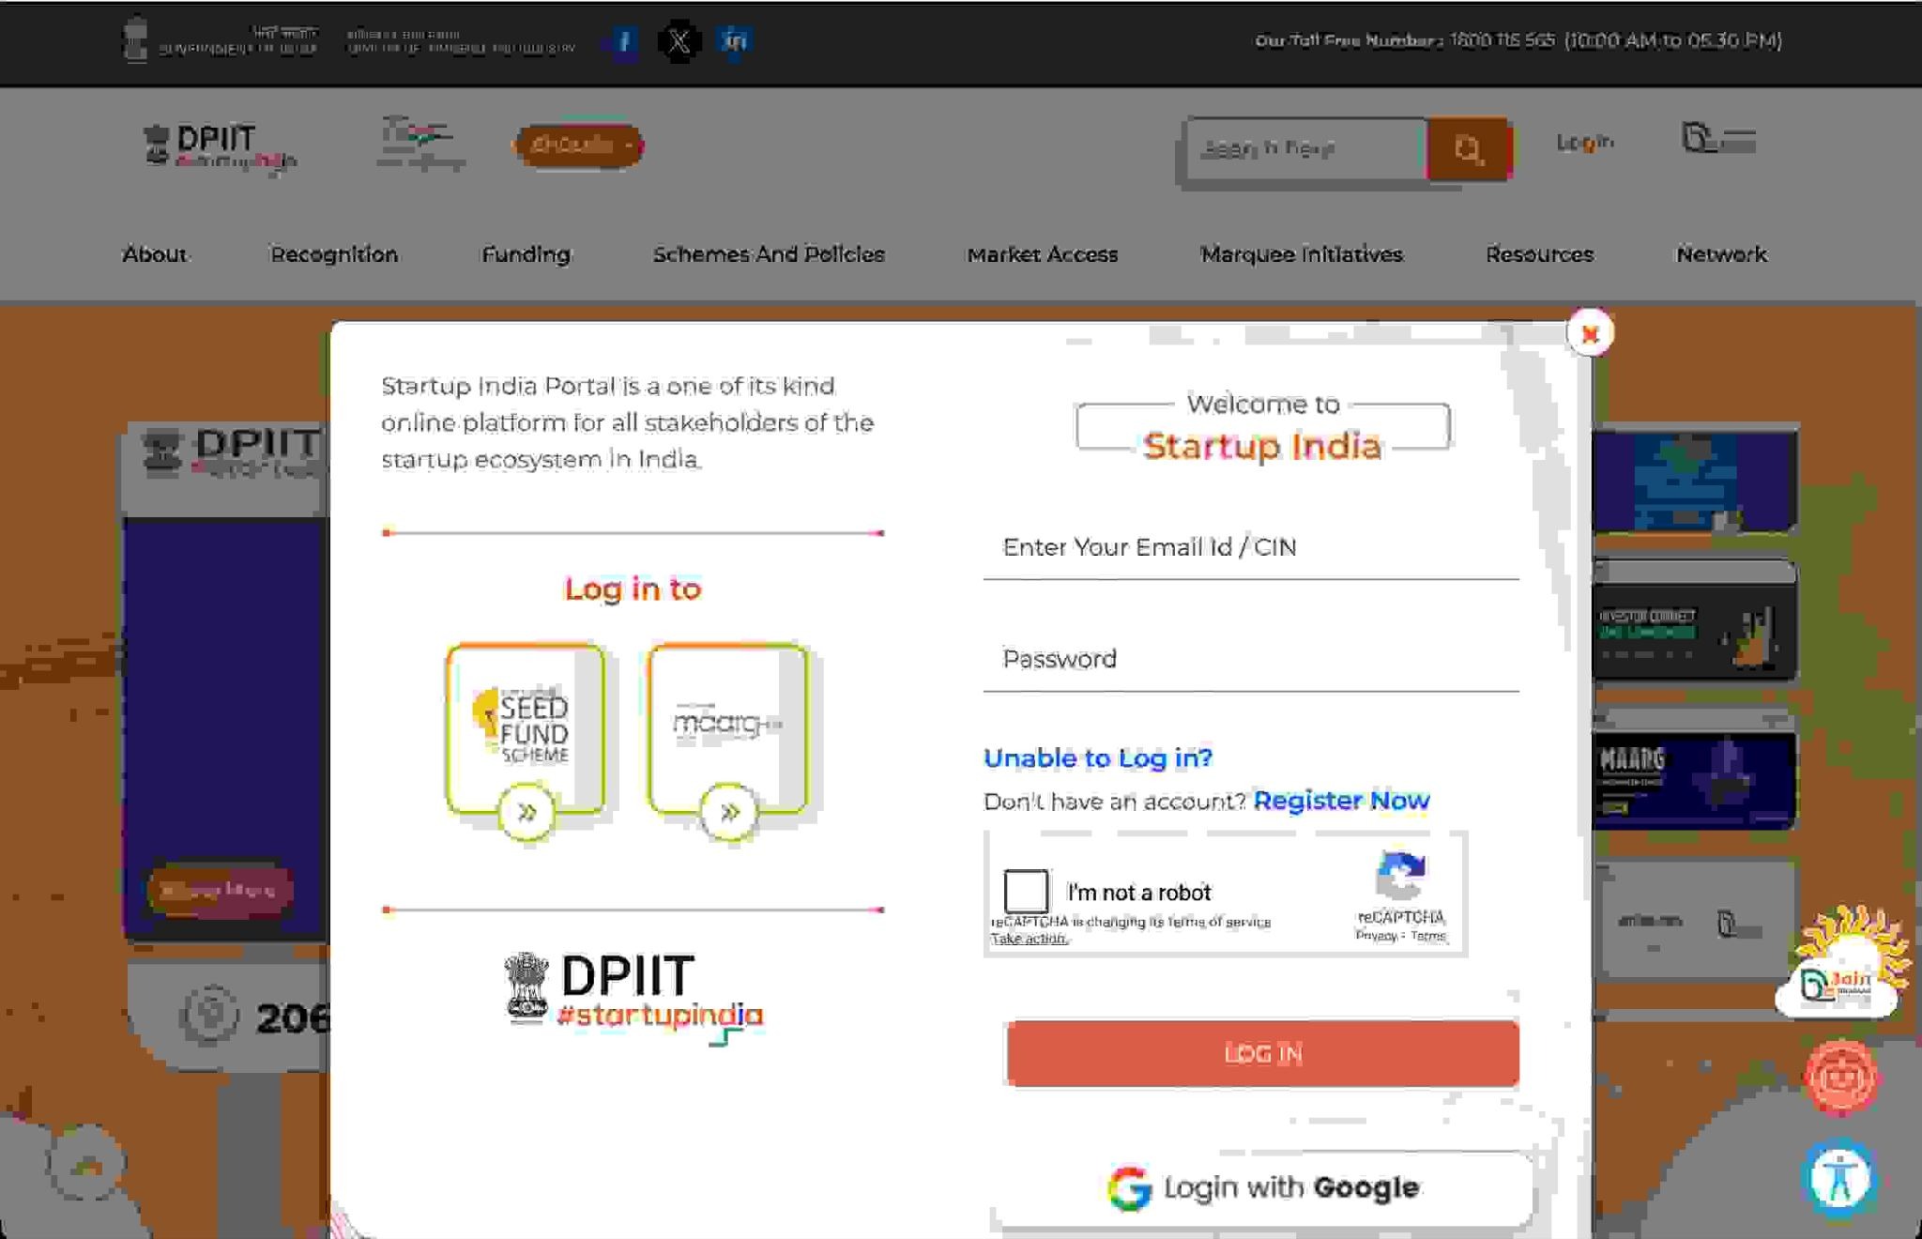Focus the Email Id / CIN field
1922x1239 pixels.
point(1250,548)
